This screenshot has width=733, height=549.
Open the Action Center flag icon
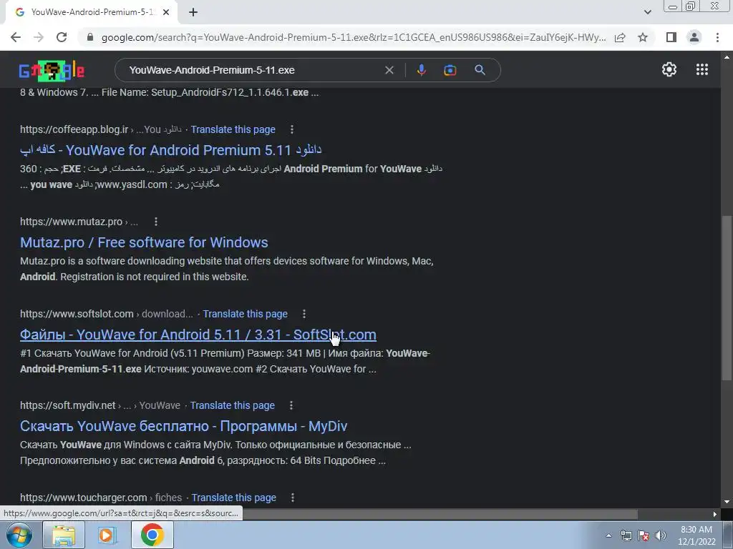pyautogui.click(x=644, y=535)
